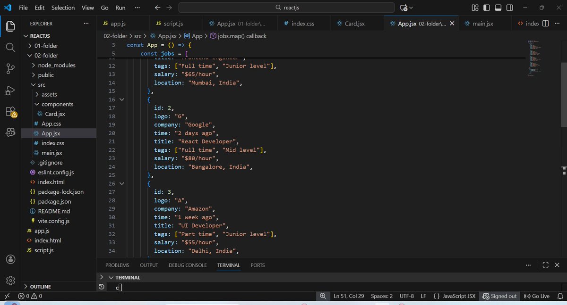Switch to the DEBUG CONSOLE panel tab

(188, 265)
